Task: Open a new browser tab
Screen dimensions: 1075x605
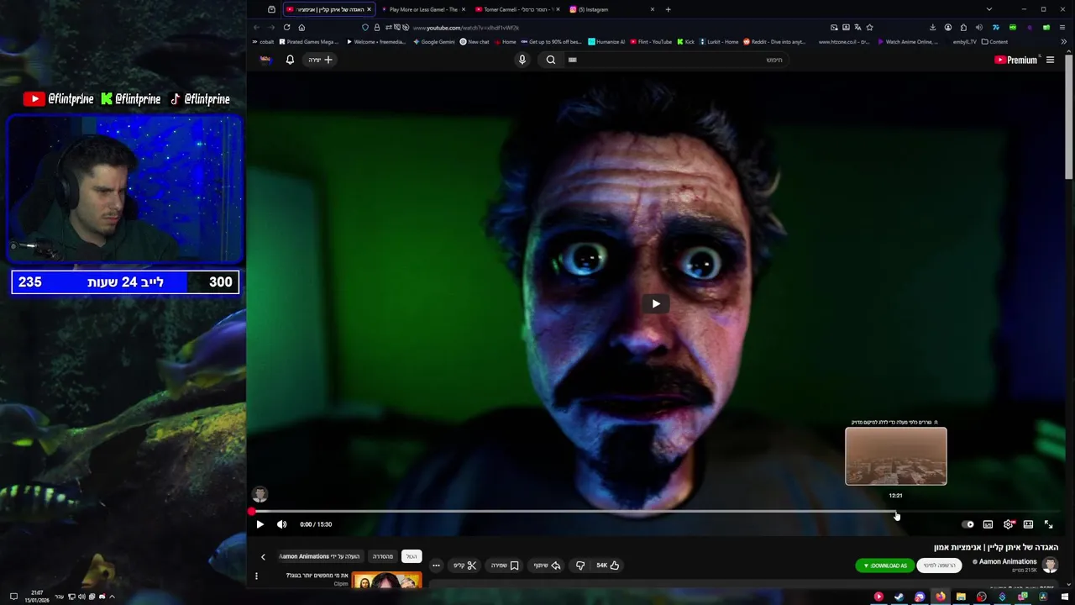Action: click(x=668, y=9)
